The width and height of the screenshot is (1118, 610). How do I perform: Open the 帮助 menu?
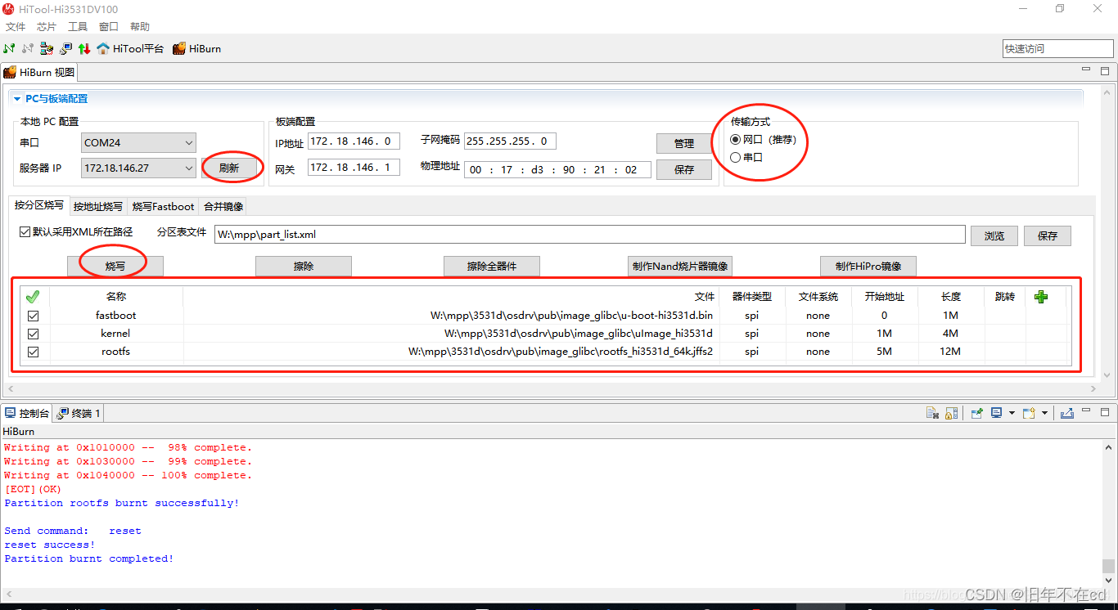140,27
